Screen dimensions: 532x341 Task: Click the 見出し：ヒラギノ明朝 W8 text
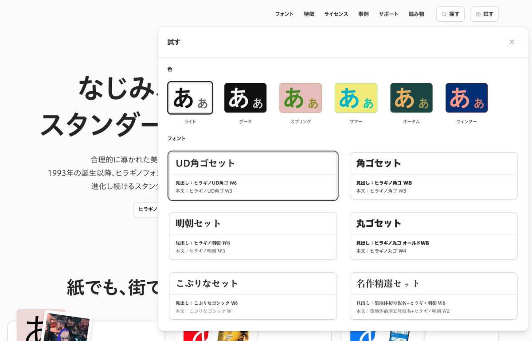(203, 243)
